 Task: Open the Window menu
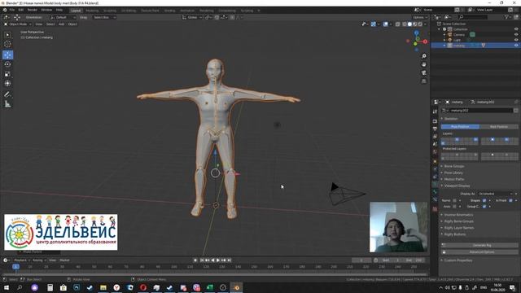point(46,10)
